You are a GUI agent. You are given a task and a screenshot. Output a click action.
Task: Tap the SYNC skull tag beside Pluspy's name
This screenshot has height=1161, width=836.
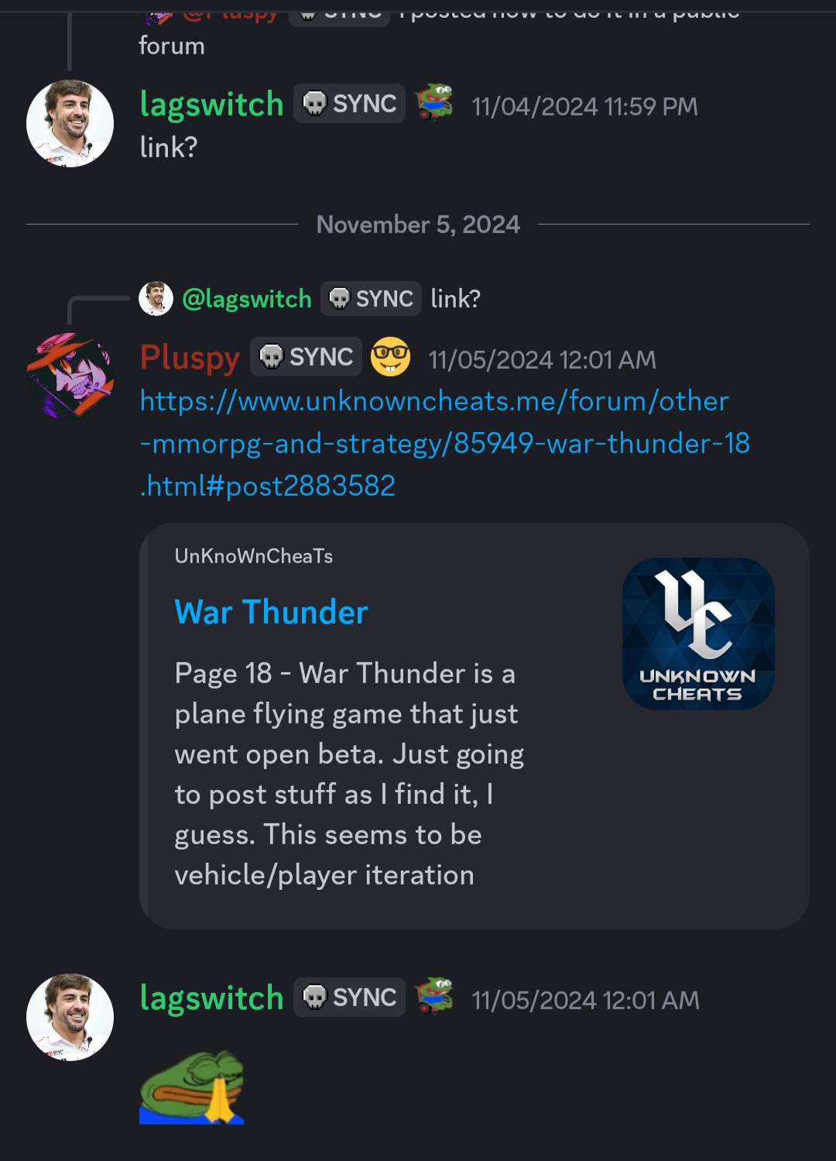click(x=306, y=357)
